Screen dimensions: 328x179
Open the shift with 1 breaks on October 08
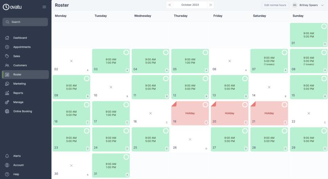point(309,61)
